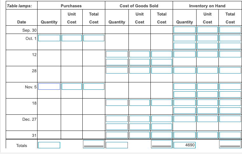This screenshot has height=154, width=242.
Task: Select the Oct. 1 Purchases Total Cost field
Action: (94, 38)
